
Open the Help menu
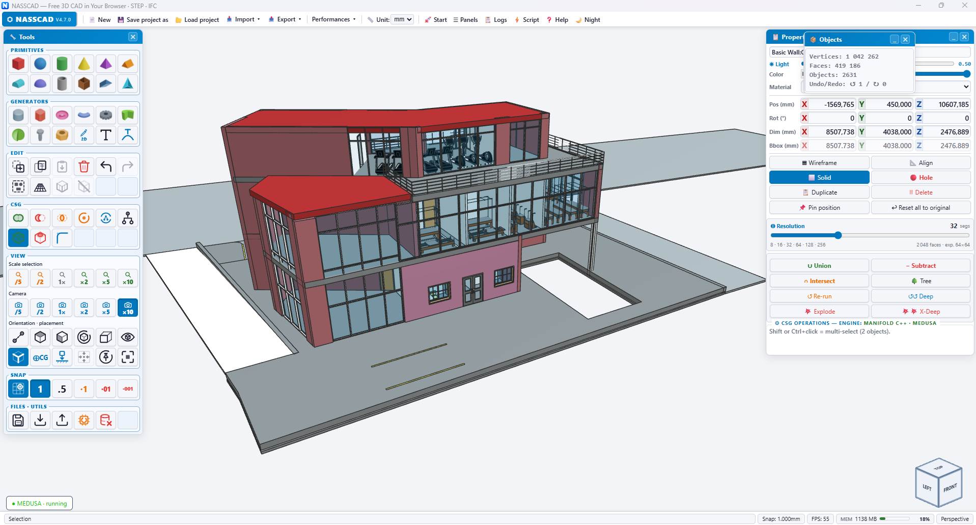(557, 20)
